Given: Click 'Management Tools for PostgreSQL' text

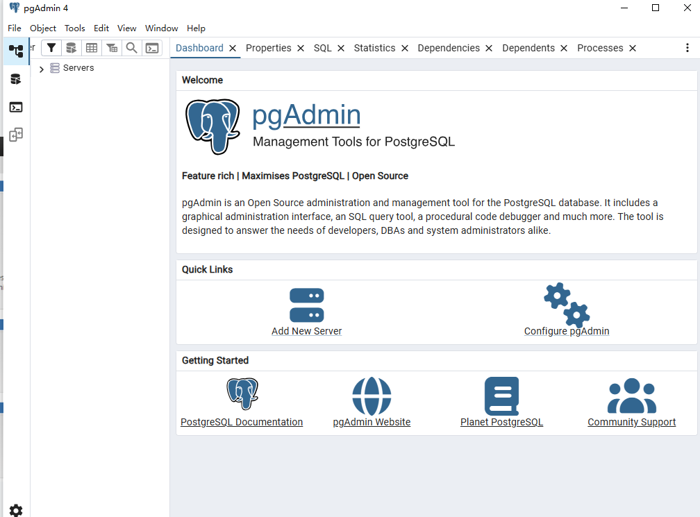Looking at the screenshot, I should coord(353,142).
